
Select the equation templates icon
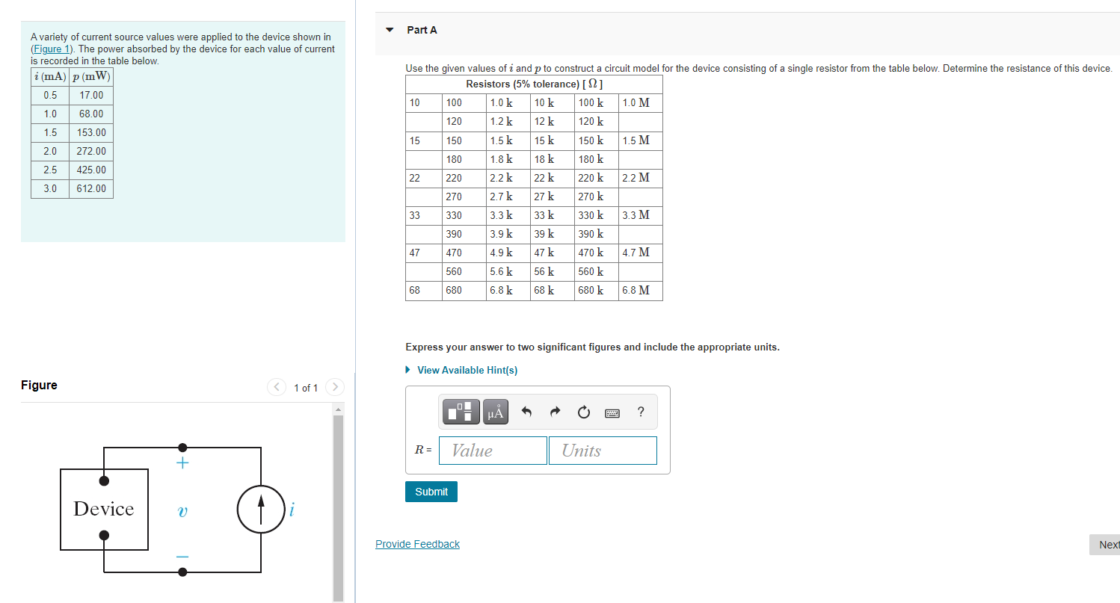[461, 412]
